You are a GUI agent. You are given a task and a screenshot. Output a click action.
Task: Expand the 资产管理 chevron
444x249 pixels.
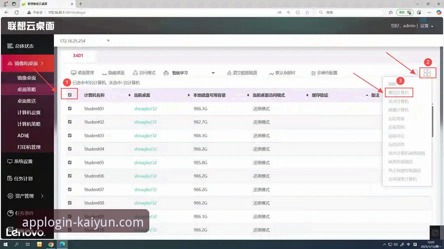click(x=42, y=196)
